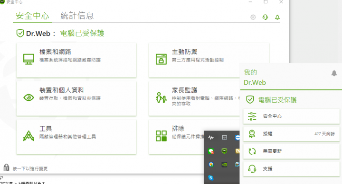Open the 統計信息 tab
The width and height of the screenshot is (342, 184).
pos(77,16)
